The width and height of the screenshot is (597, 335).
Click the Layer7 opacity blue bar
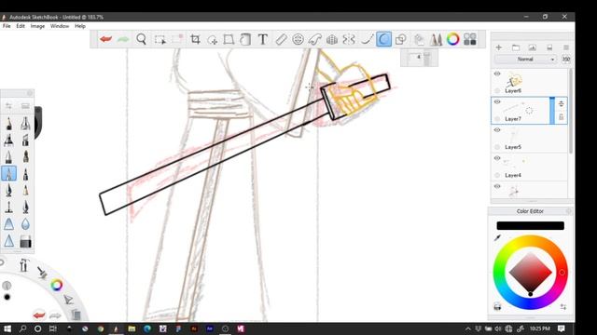(x=552, y=111)
